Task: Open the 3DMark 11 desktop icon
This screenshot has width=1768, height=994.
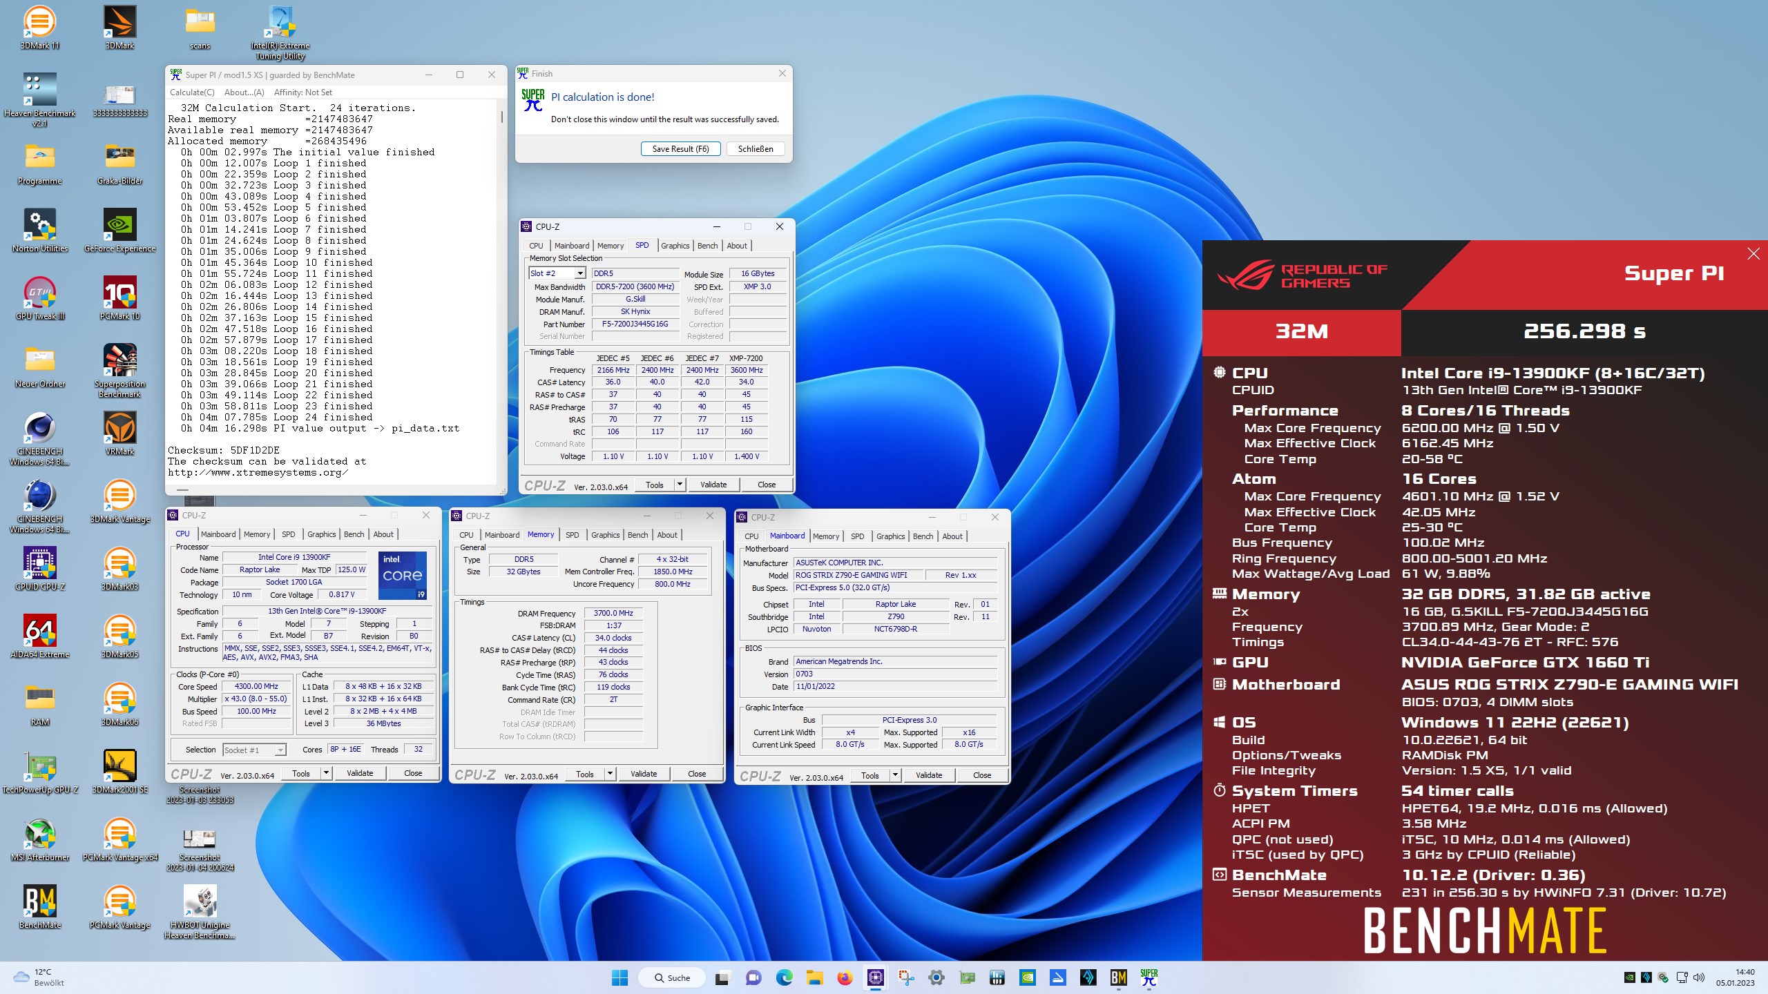Action: pyautogui.click(x=40, y=28)
